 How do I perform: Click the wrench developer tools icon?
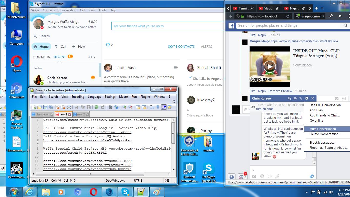331,16
